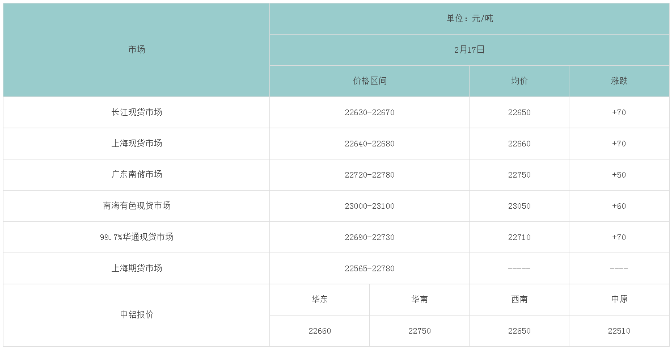The width and height of the screenshot is (672, 349).
Task: Select the 涨跌 column header
Action: [x=619, y=81]
